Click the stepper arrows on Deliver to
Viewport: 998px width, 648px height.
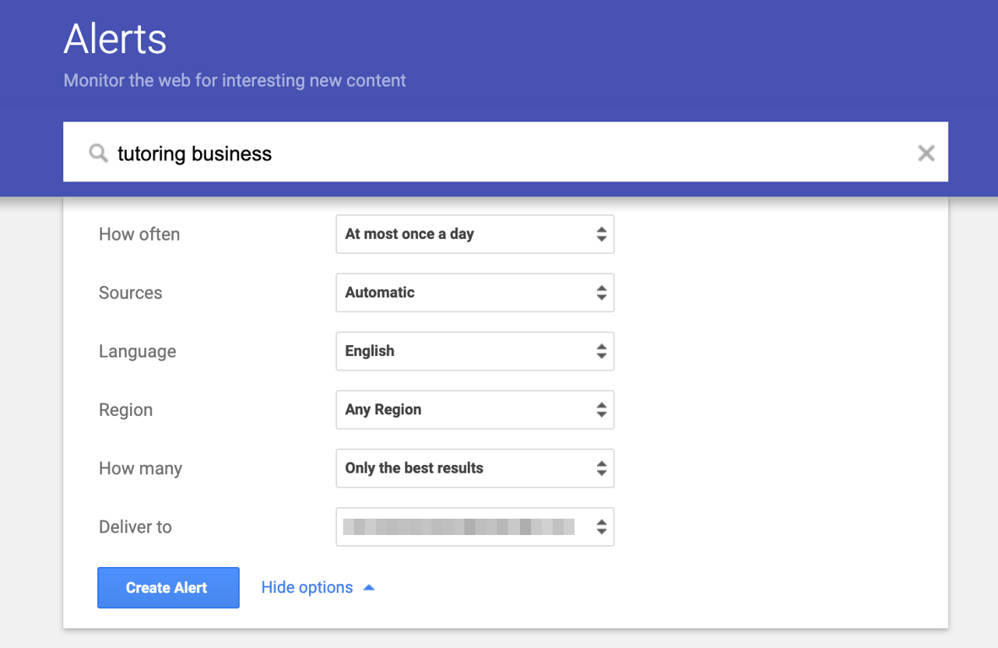[x=602, y=526]
